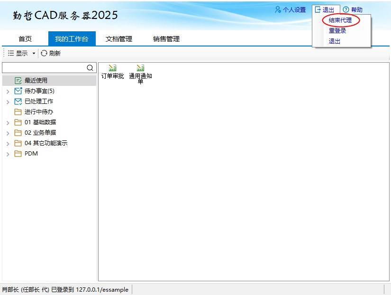391x295 pixels.
Task: Click the 退出 button in header
Action: point(325,9)
